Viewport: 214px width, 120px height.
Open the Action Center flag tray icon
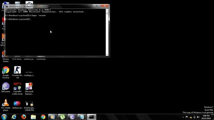(187, 117)
